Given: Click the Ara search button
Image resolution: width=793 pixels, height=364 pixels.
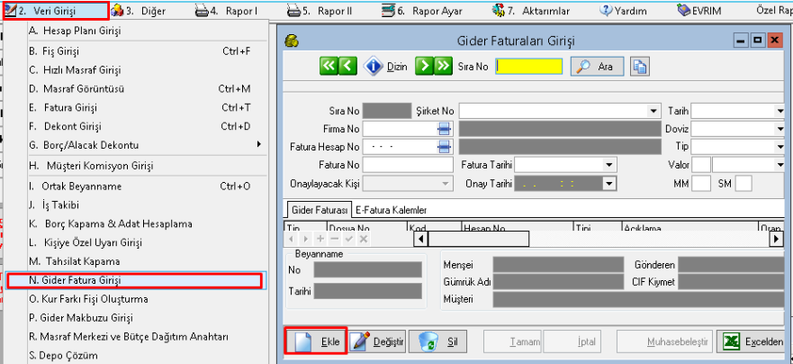Looking at the screenshot, I should click(x=598, y=67).
